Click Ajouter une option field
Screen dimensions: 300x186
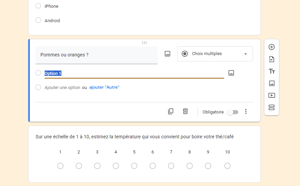(x=62, y=87)
